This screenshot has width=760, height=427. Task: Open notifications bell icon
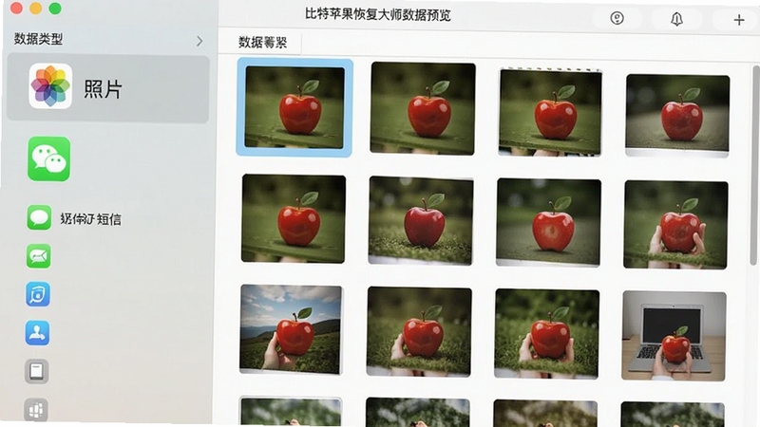click(x=676, y=19)
